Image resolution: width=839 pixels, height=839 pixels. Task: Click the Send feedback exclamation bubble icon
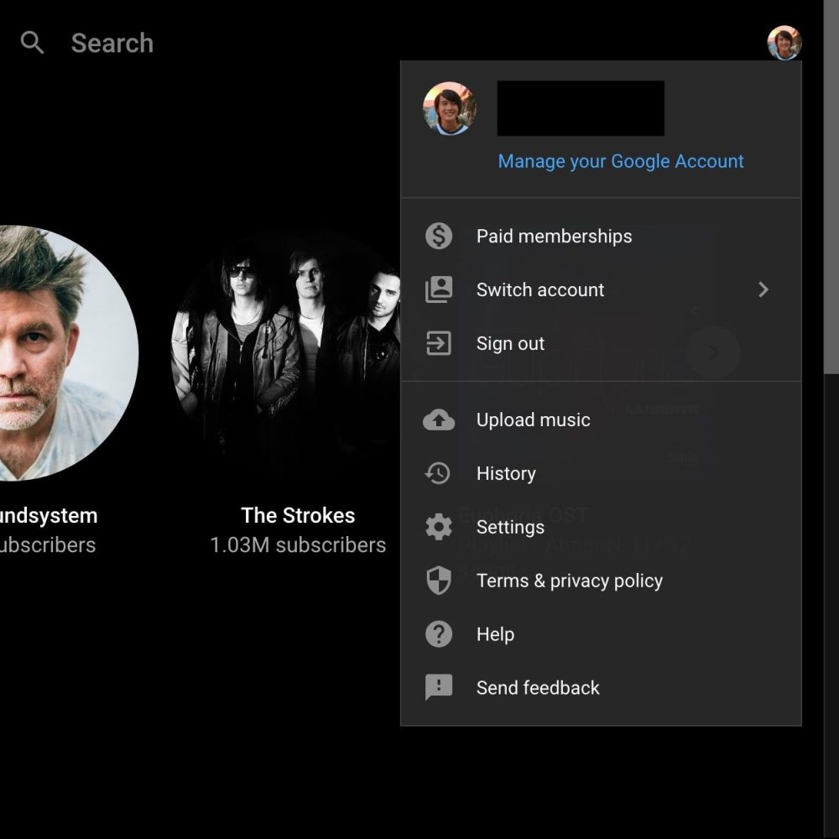[439, 688]
